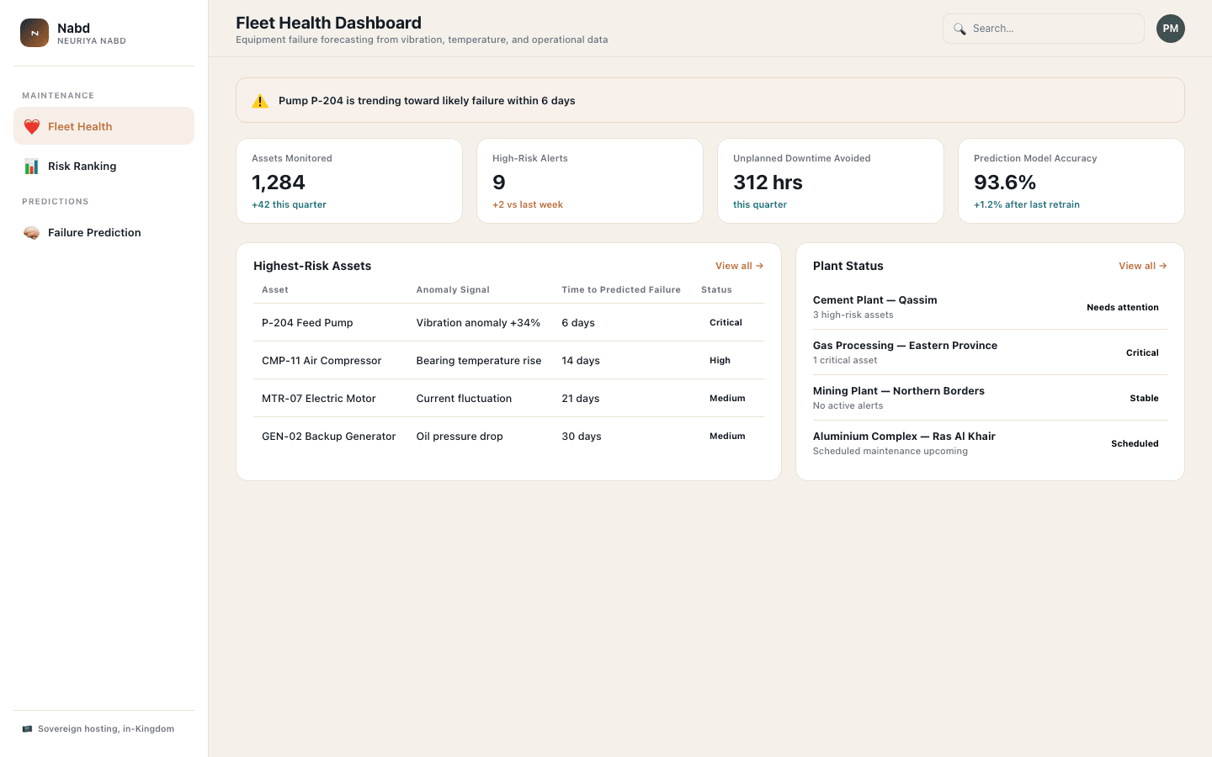Viewport: 1212px width, 757px height.
Task: Click the Nabd logo icon
Action: (x=35, y=33)
